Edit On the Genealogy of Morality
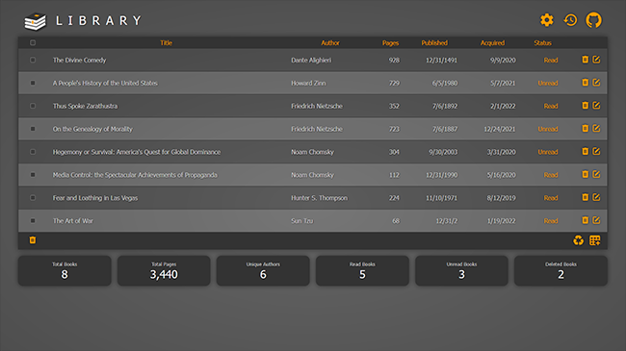This screenshot has height=351, width=626. (596, 129)
